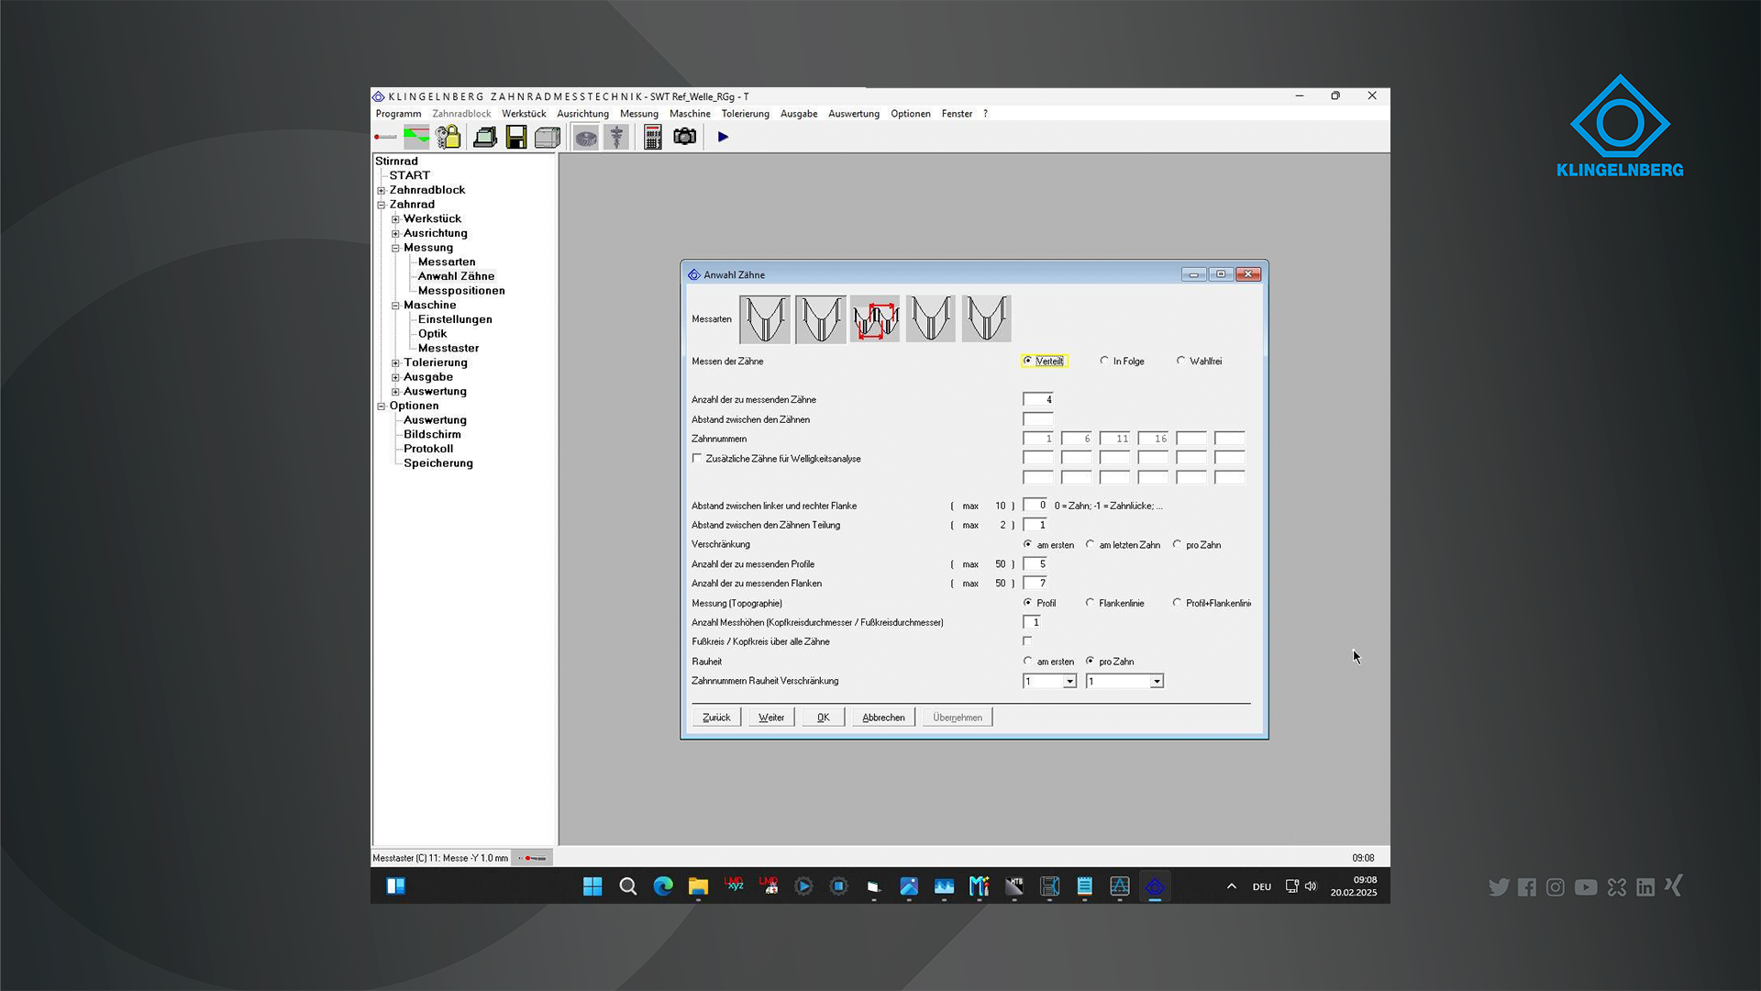Expand the Ausrichtung tree node

[395, 234]
